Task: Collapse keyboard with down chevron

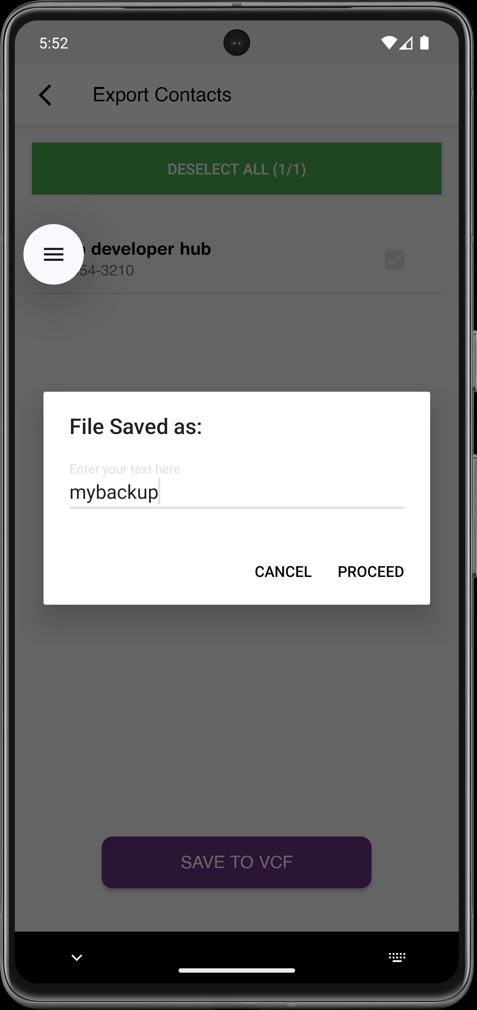Action: 77,958
